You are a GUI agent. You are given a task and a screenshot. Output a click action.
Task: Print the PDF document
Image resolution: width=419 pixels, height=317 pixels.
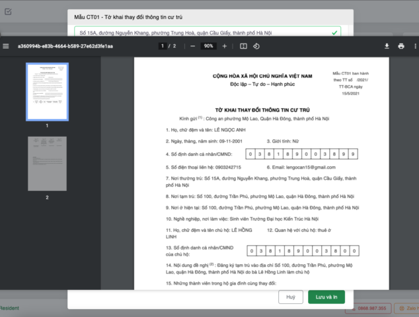point(401,46)
